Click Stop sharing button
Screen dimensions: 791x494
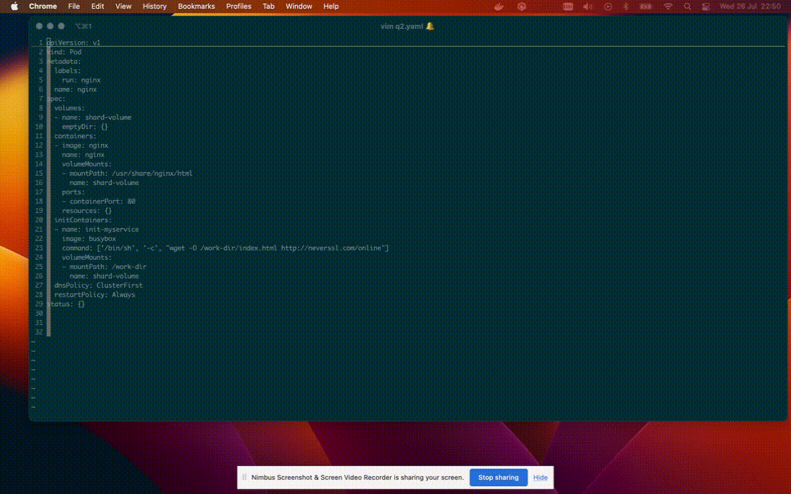click(498, 477)
